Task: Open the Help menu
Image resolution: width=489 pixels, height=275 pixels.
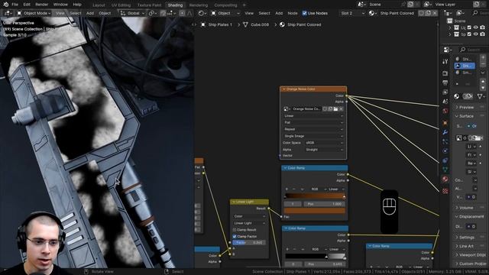Action: (x=77, y=5)
